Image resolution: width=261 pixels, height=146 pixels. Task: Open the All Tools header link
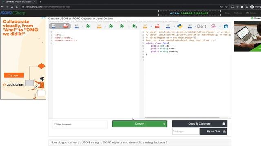238,13
